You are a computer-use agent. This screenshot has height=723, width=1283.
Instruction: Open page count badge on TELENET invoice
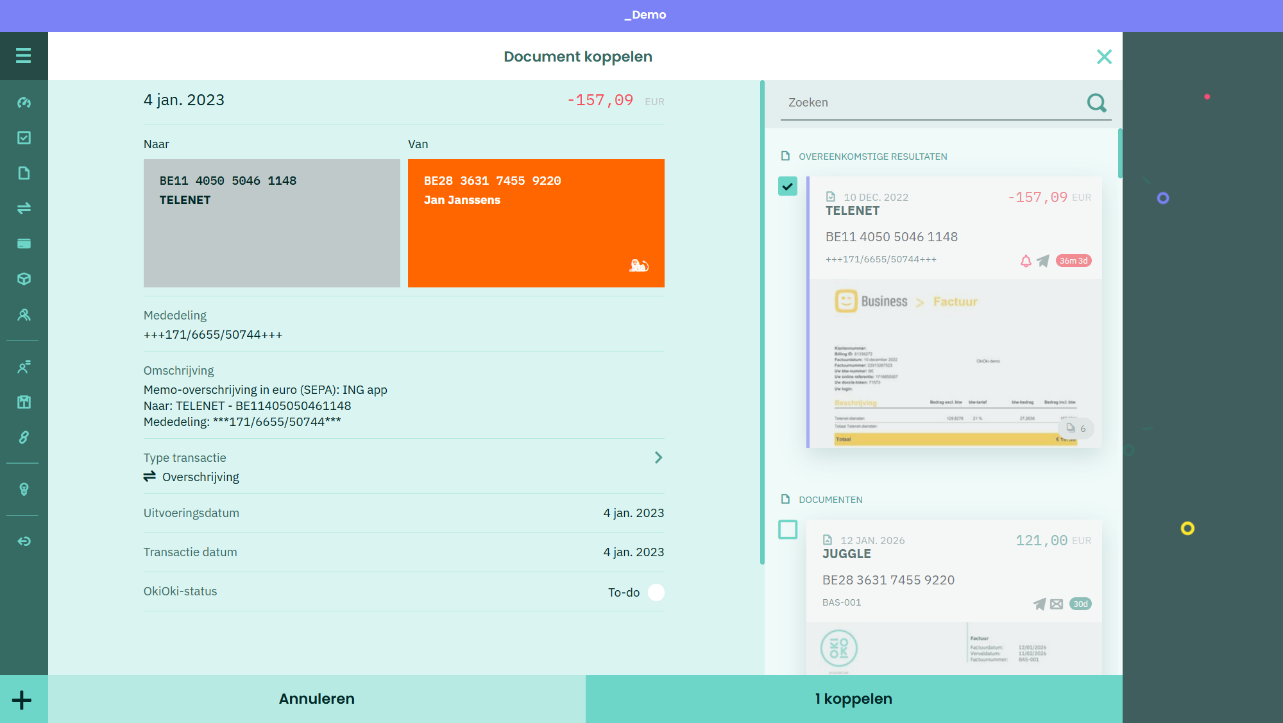(1076, 429)
